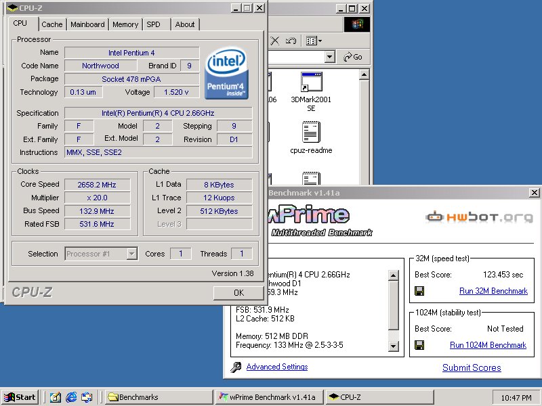Screen dimensions: 542x406
Task: Click the wPrime info box scroll down arrow
Action: point(394,346)
